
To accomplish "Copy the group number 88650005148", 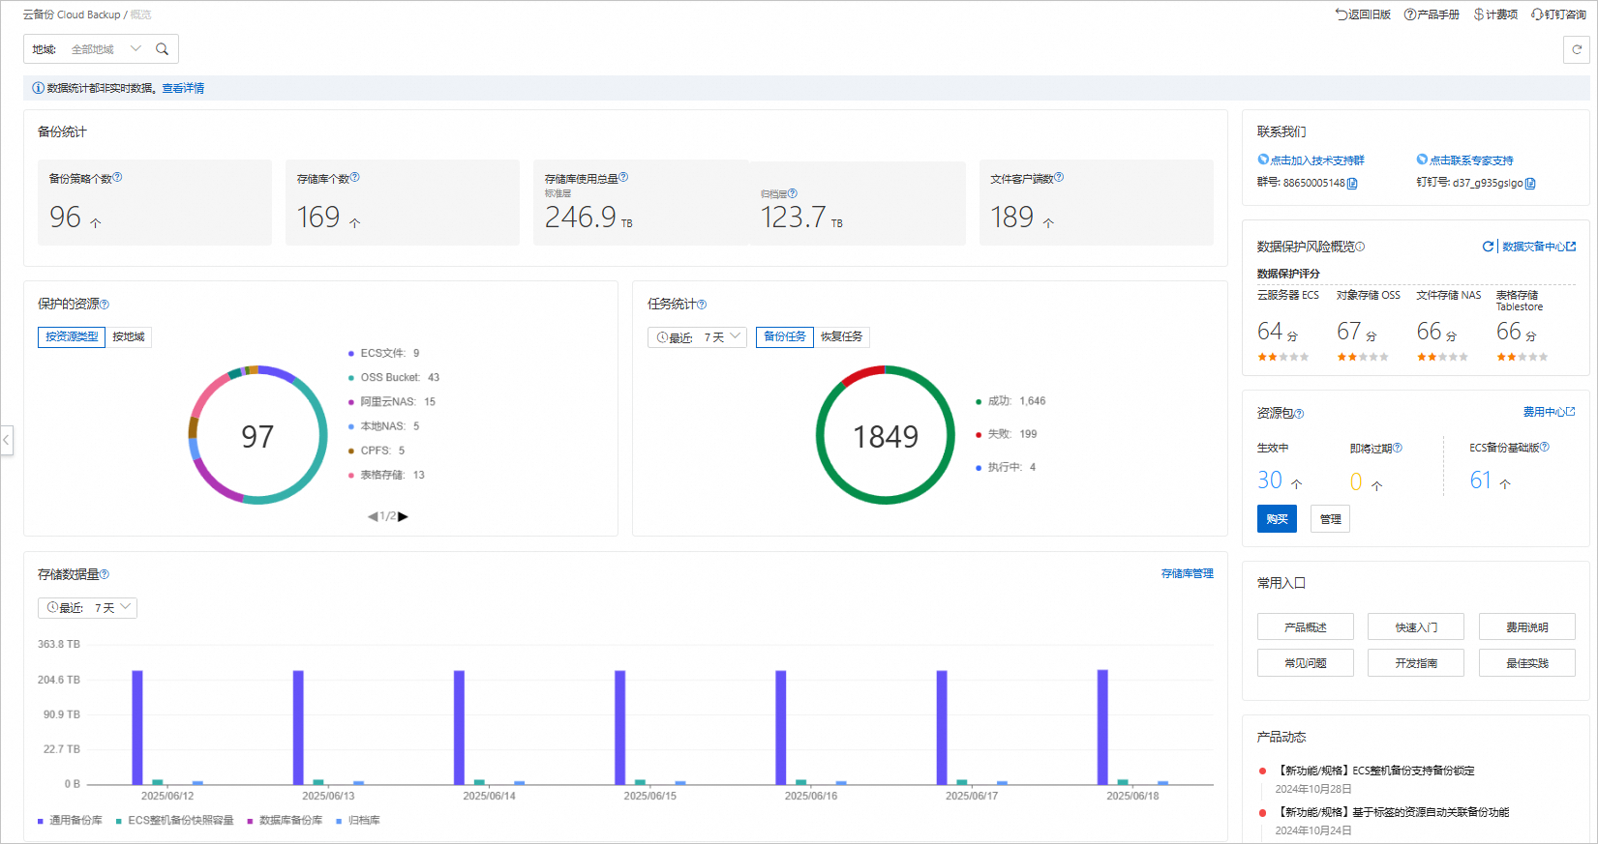I will 1352,184.
